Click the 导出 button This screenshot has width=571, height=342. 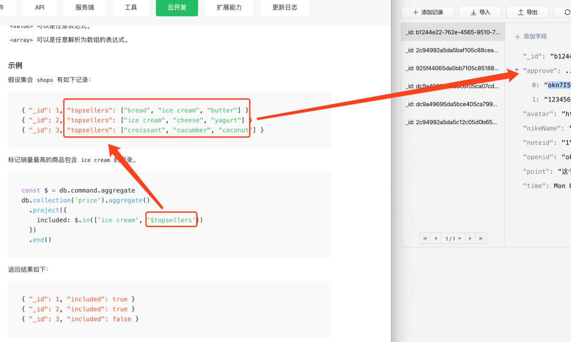tap(527, 12)
